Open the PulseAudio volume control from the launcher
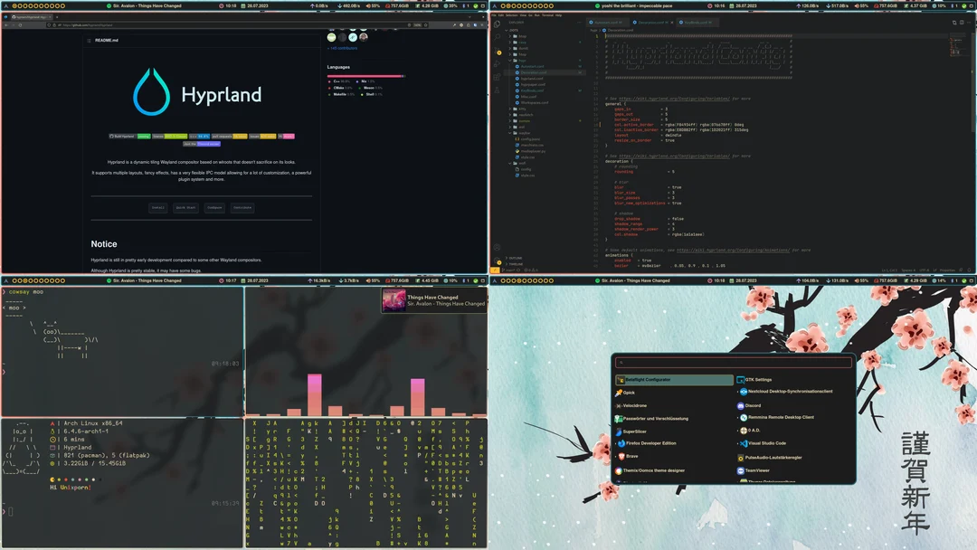Image resolution: width=977 pixels, height=550 pixels. click(773, 458)
